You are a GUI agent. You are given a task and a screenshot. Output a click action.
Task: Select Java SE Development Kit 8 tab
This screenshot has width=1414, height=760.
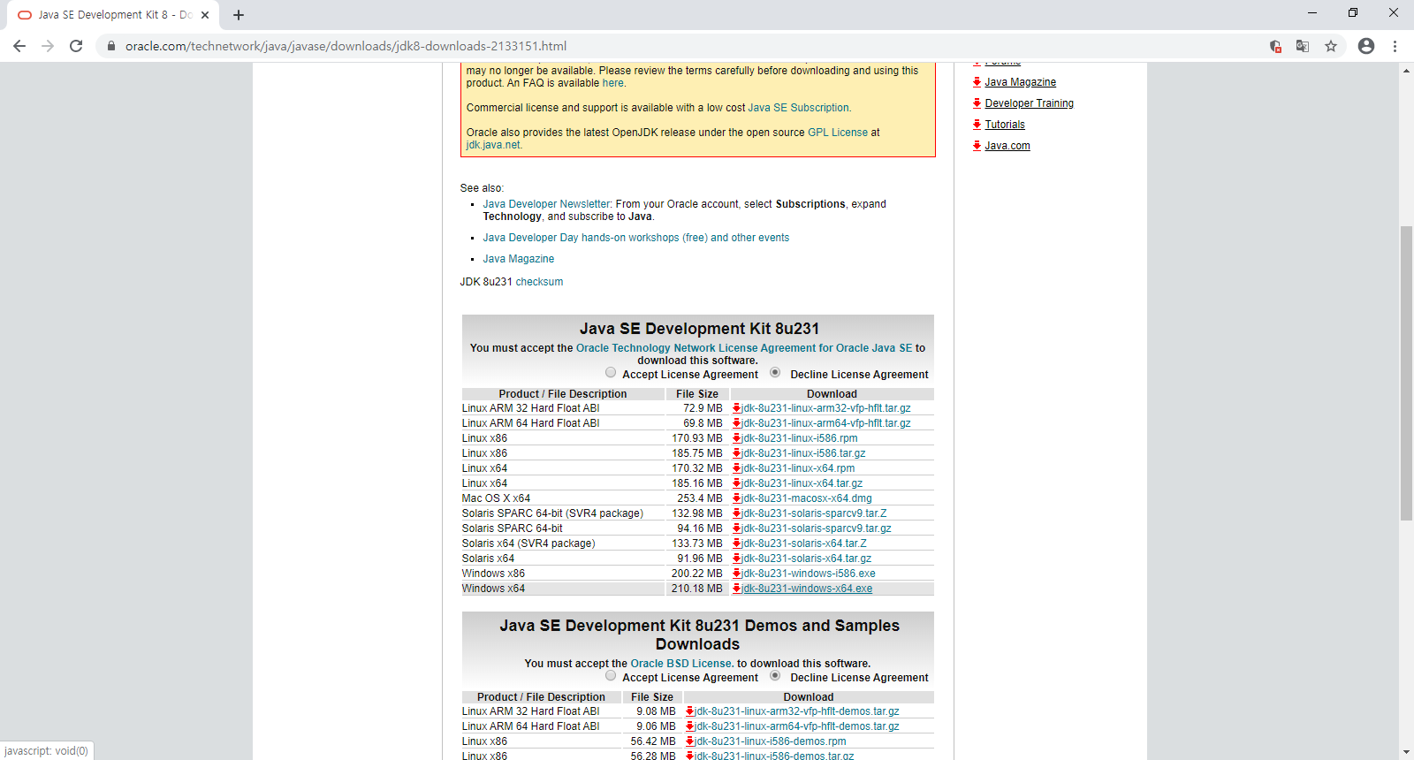coord(113,15)
